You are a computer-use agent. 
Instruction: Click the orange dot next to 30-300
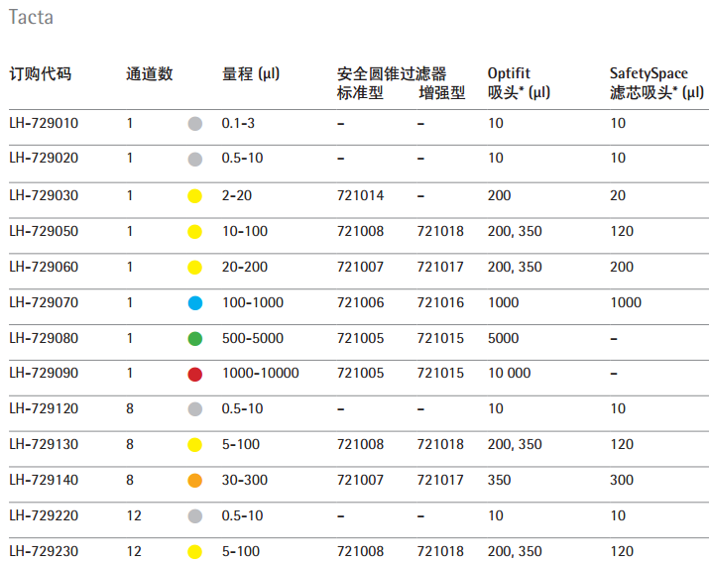pos(195,481)
